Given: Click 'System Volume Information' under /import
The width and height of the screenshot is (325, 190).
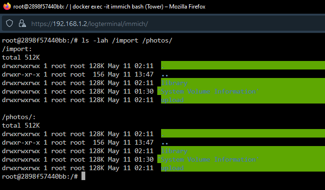Looking at the screenshot, I should (208, 91).
